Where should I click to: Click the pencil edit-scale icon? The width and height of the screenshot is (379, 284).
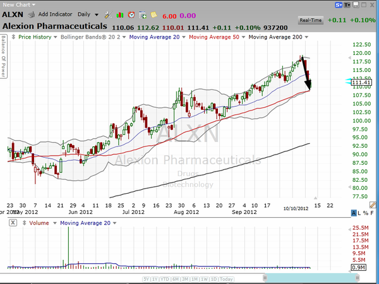pyautogui.click(x=373, y=205)
